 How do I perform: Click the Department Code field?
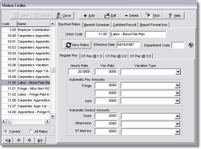pyautogui.click(x=178, y=45)
